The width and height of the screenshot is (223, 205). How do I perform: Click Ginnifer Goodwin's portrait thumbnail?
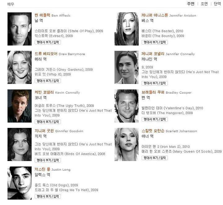point(20,144)
